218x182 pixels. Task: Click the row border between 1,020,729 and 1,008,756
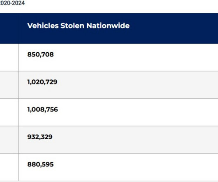click(109, 98)
